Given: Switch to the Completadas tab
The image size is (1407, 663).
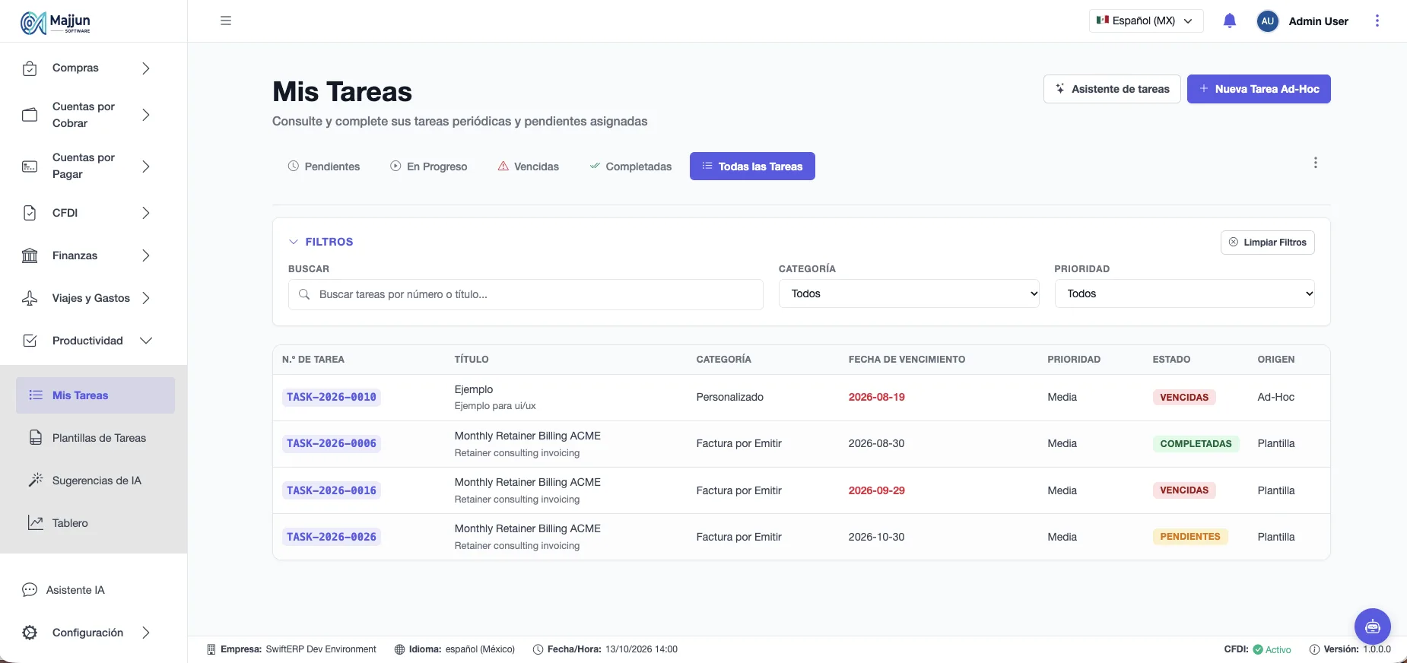Looking at the screenshot, I should pyautogui.click(x=630, y=167).
